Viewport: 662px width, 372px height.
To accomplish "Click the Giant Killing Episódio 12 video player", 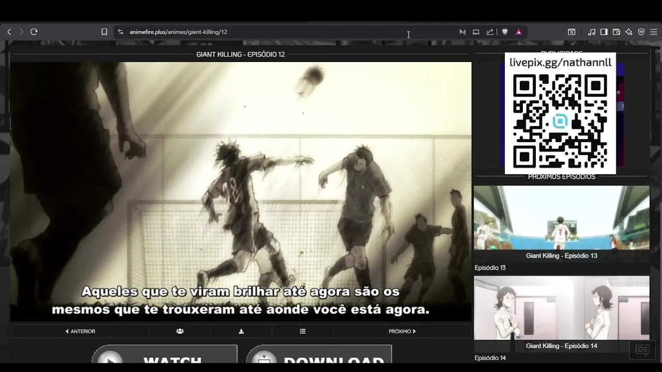I will coord(240,191).
